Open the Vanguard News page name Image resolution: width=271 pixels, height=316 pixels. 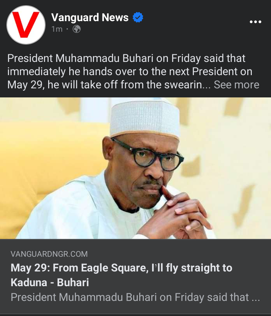[x=90, y=17]
